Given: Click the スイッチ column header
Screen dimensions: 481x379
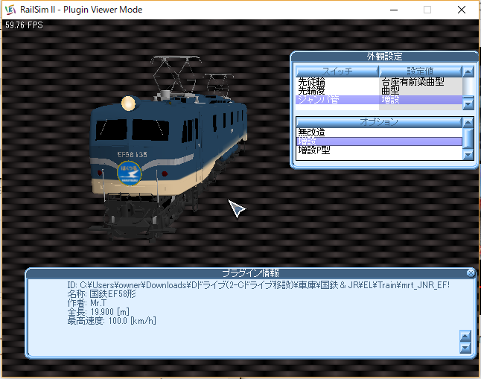Looking at the screenshot, I should tap(337, 71).
